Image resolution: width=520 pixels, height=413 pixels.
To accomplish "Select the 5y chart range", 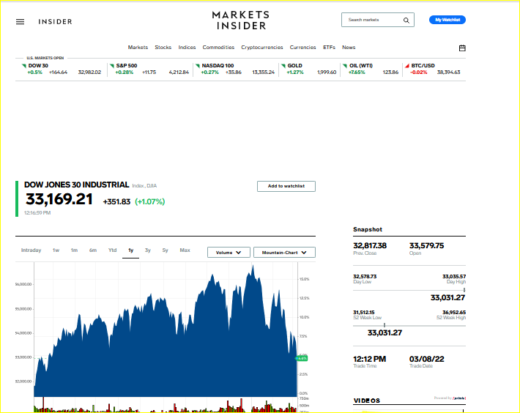I will point(165,250).
